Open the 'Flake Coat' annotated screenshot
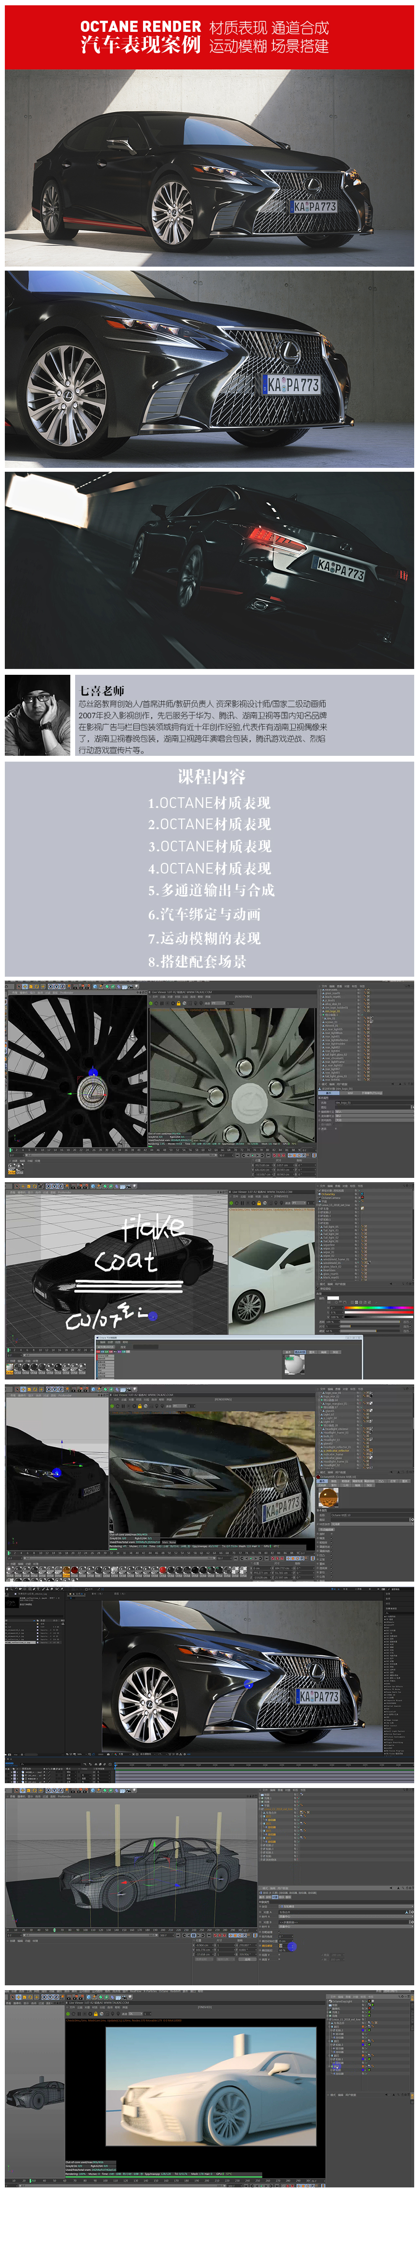The image size is (419, 2267). [x=209, y=1282]
